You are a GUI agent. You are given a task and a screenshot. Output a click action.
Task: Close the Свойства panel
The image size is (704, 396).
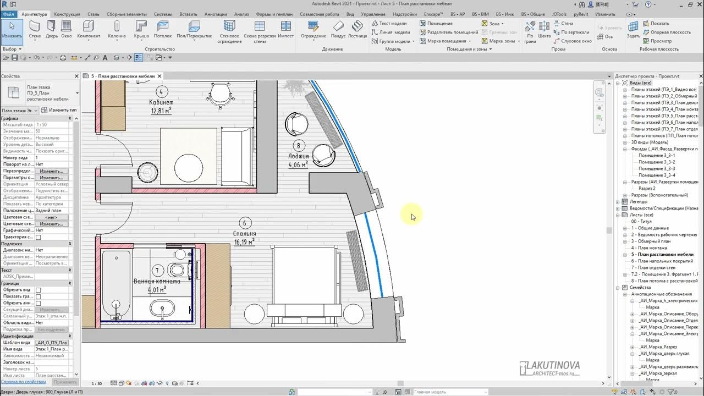(x=76, y=76)
